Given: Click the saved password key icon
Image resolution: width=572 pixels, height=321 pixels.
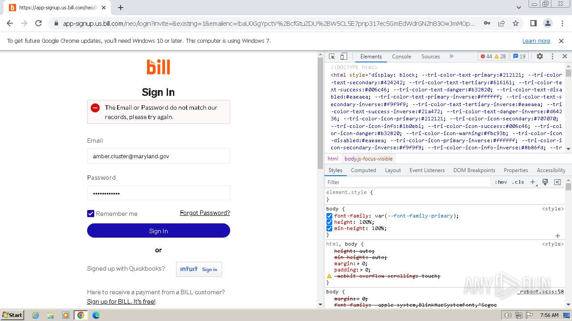Looking at the screenshot, I should click(x=487, y=23).
